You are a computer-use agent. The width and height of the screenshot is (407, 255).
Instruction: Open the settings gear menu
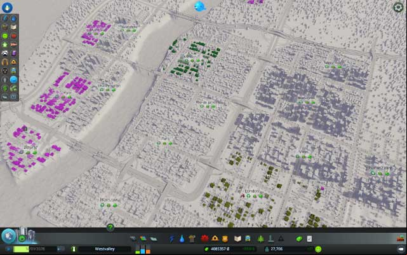(x=398, y=7)
